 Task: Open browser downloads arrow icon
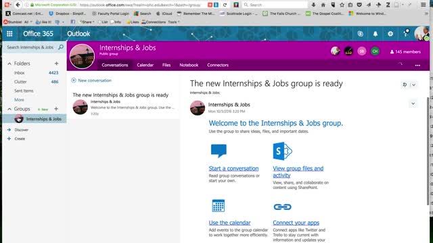(313, 5)
